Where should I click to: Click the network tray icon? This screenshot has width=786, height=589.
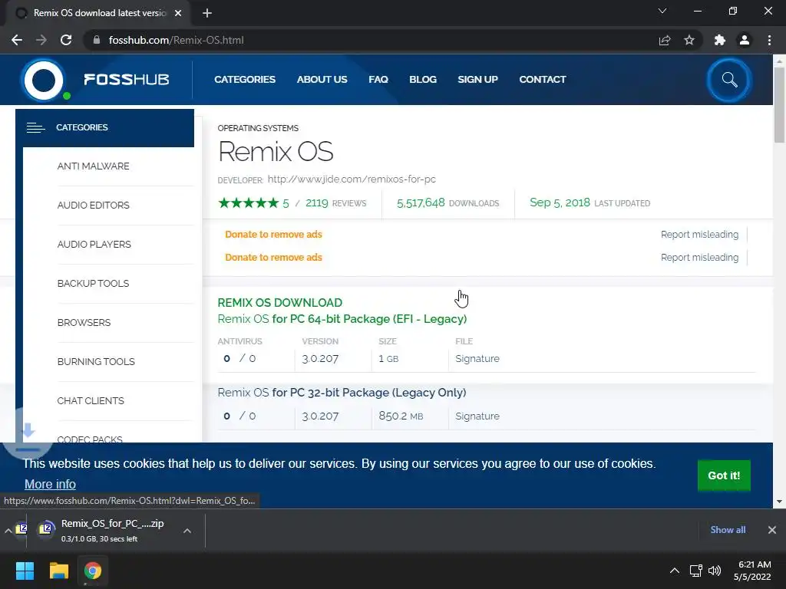pos(695,571)
